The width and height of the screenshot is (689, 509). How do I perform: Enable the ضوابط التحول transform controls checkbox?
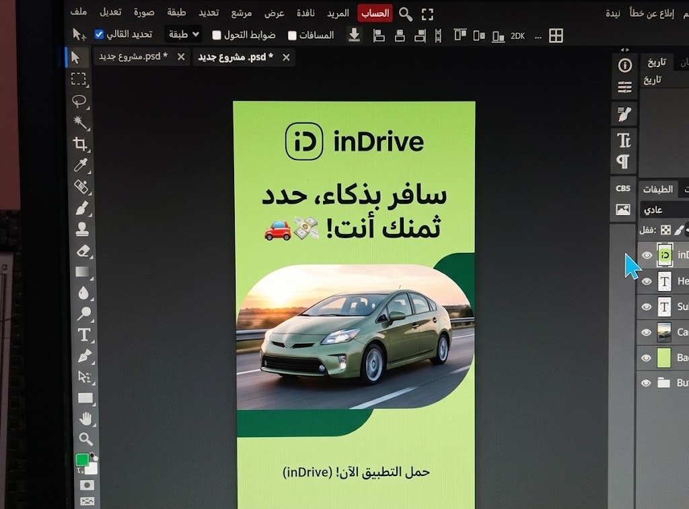(216, 35)
